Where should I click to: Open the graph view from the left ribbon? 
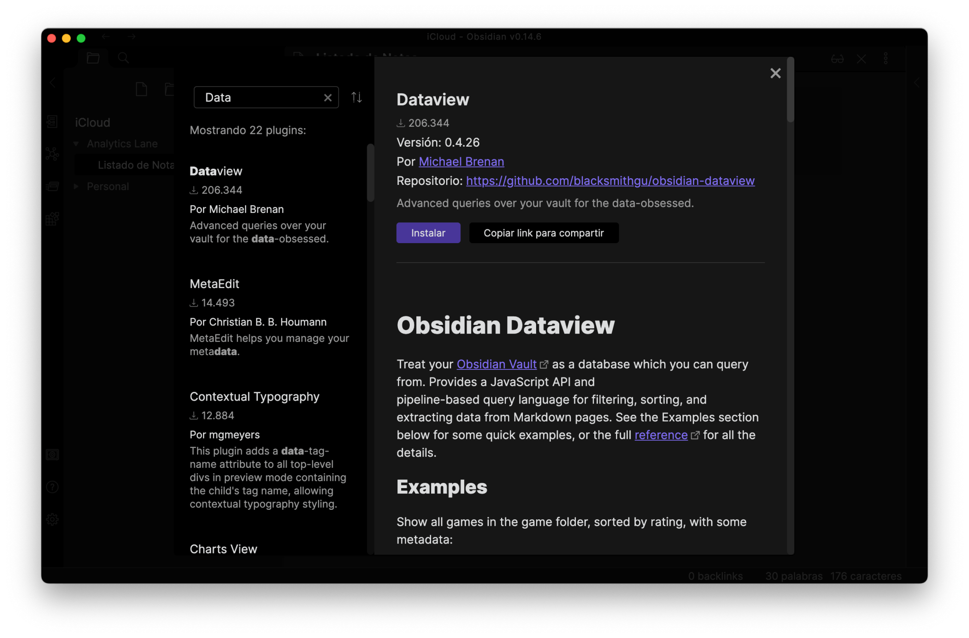coord(52,154)
